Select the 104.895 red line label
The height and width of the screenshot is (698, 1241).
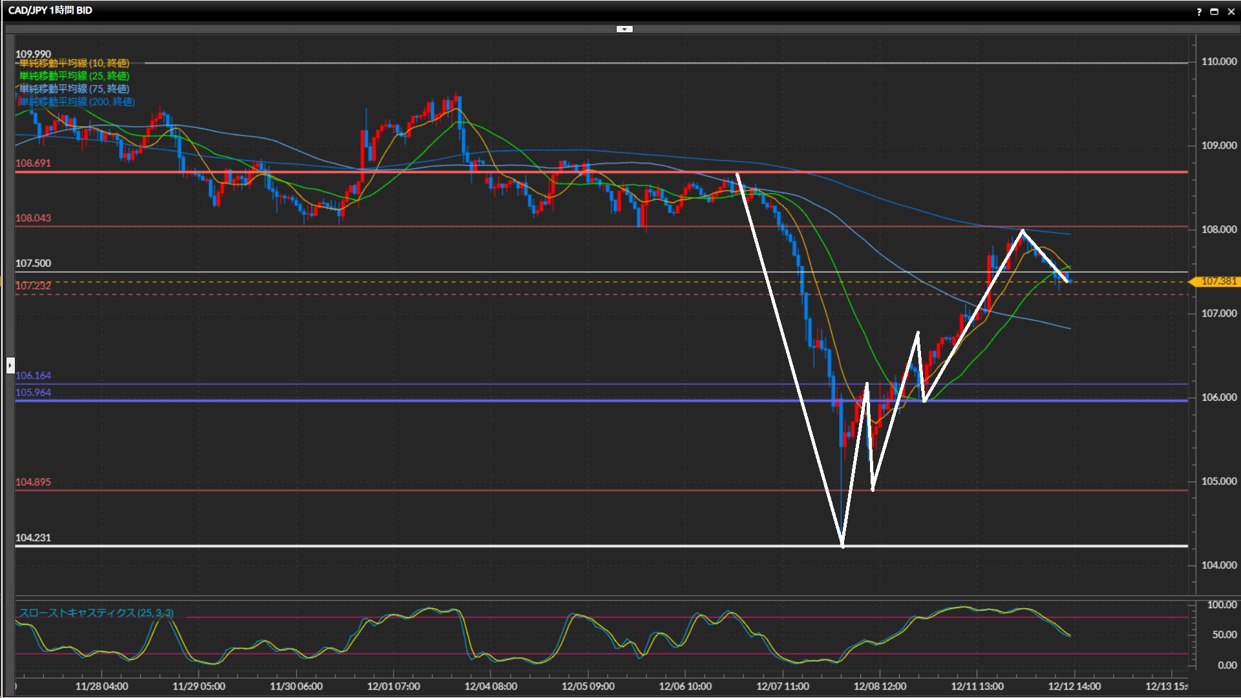(x=33, y=482)
